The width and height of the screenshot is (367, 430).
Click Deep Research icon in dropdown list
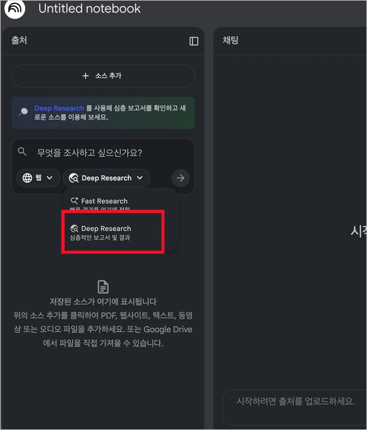click(x=74, y=228)
